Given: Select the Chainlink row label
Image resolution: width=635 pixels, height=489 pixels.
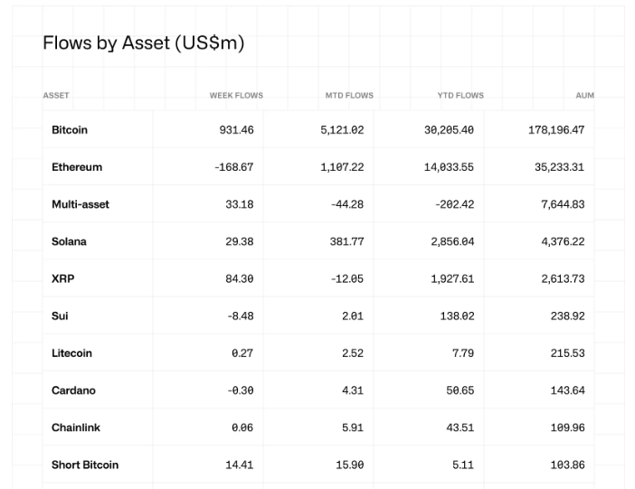Looking at the screenshot, I should click(76, 428).
